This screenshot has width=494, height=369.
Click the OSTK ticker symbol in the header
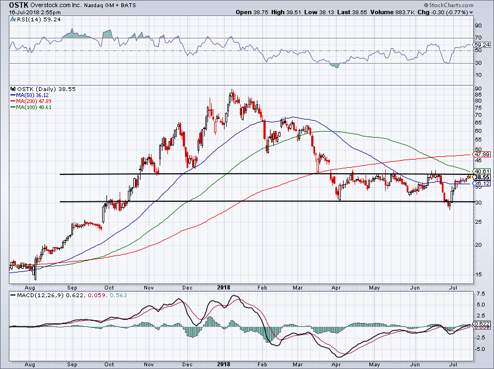pos(19,5)
